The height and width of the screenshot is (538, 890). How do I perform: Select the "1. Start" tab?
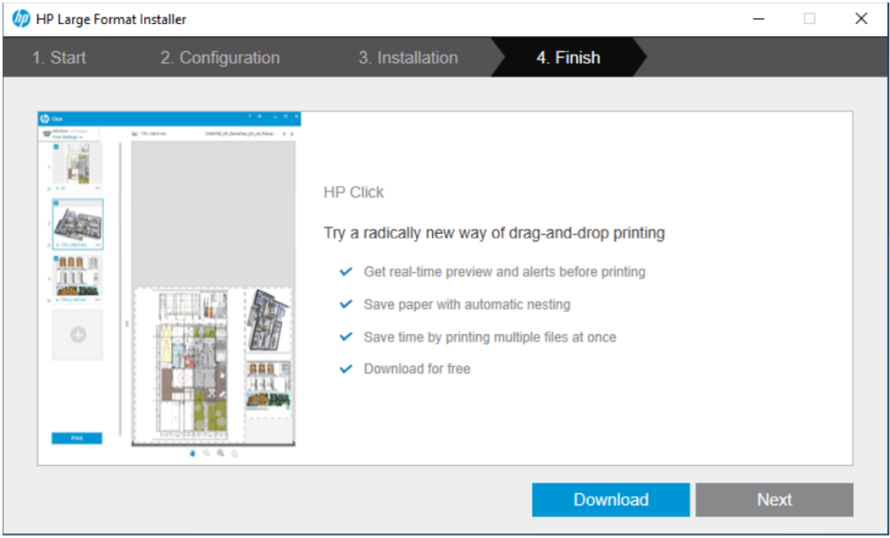58,58
